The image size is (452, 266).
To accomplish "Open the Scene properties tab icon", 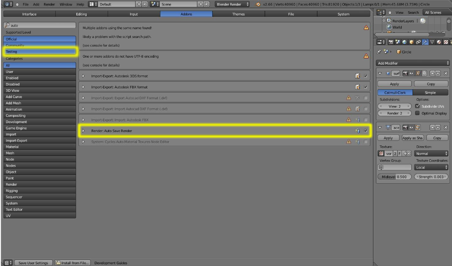I will [398, 42].
